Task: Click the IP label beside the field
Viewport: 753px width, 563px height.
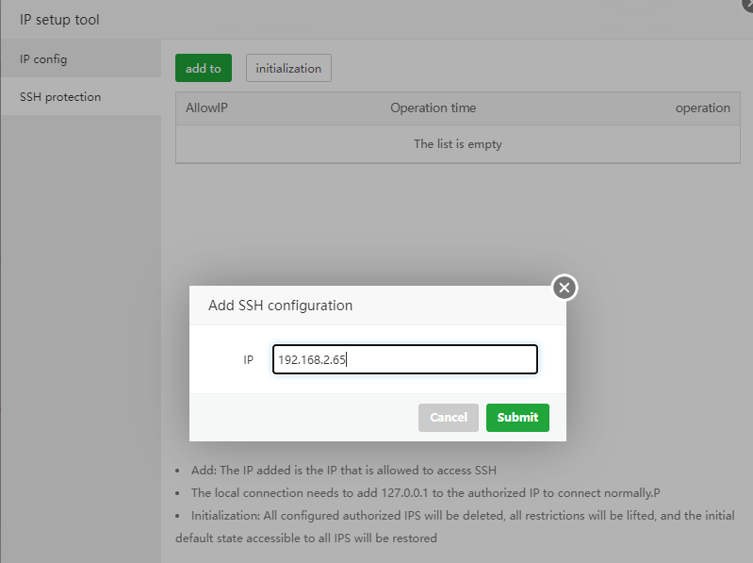Action: click(x=249, y=359)
